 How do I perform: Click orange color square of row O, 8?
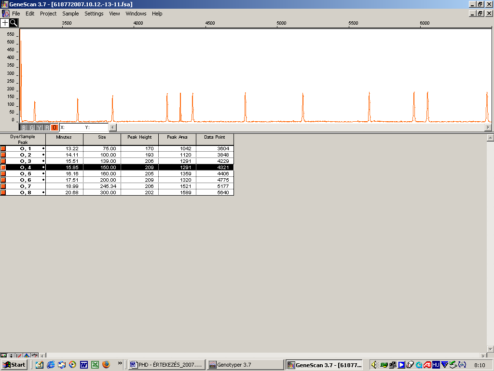point(3,192)
